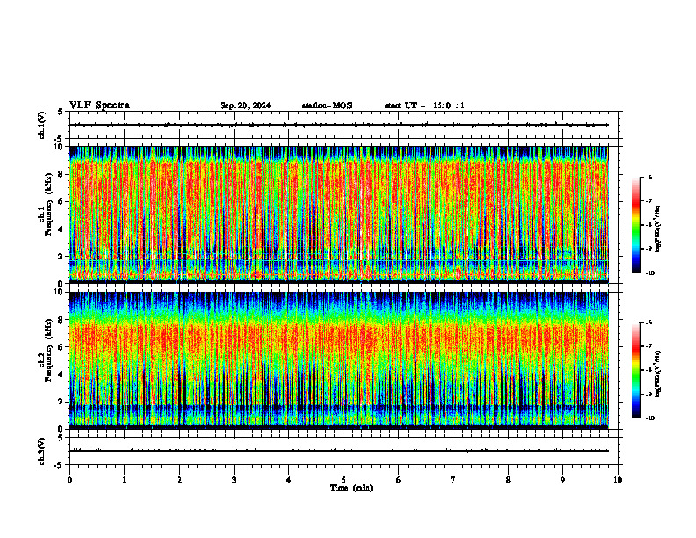
Task: Click the "10" time axis tick label
Action: 618,480
